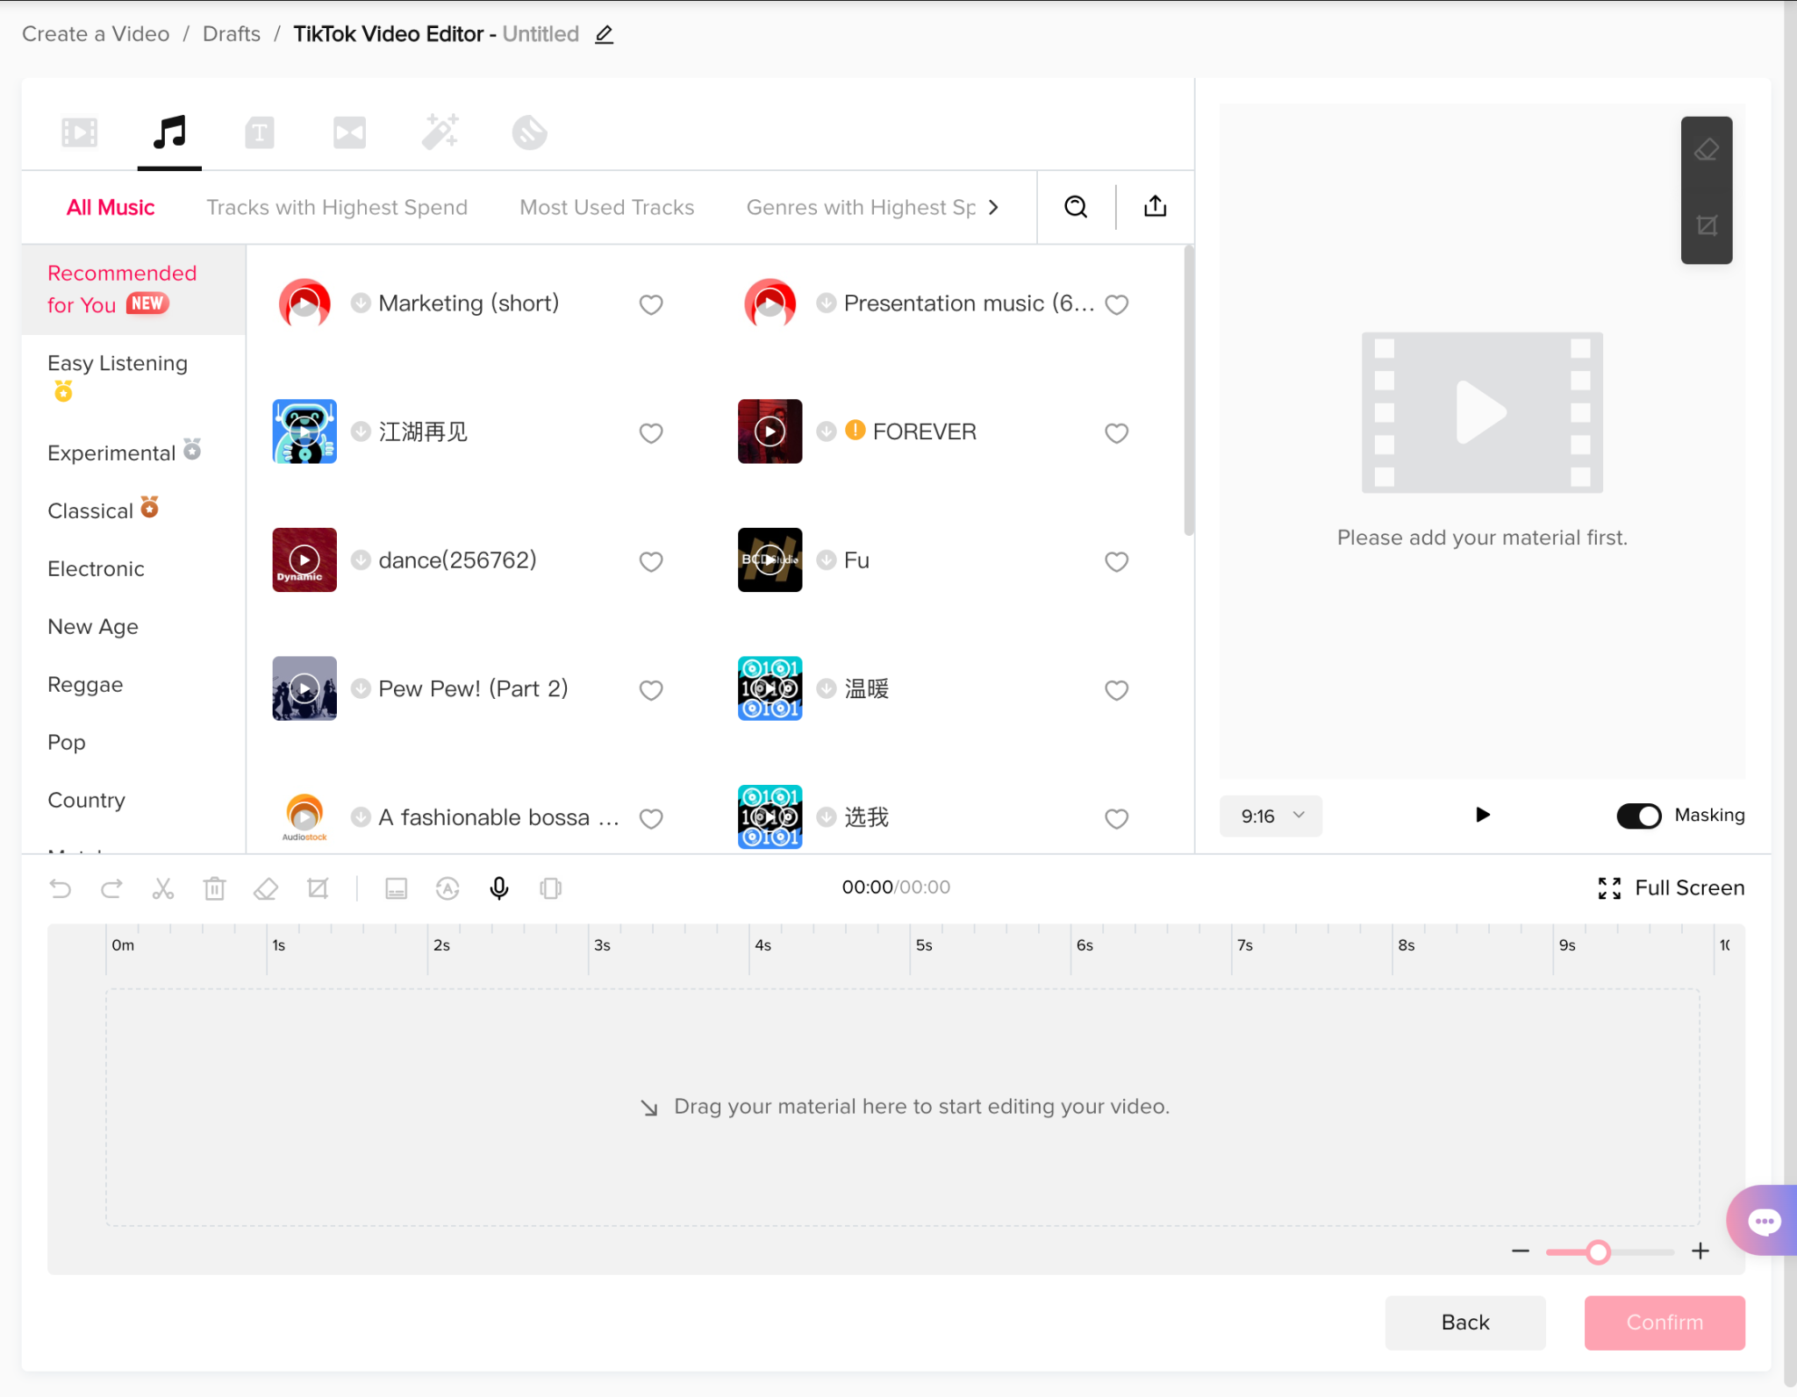The height and width of the screenshot is (1397, 1797).
Task: Open the stickers tab icon
Action: click(x=530, y=133)
